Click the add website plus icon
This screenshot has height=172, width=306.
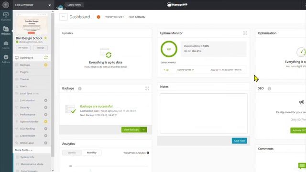point(6,5)
